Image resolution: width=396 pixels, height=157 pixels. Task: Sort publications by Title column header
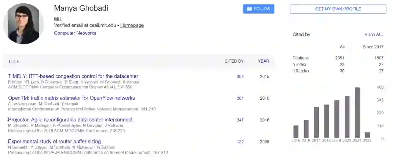[x=14, y=61]
